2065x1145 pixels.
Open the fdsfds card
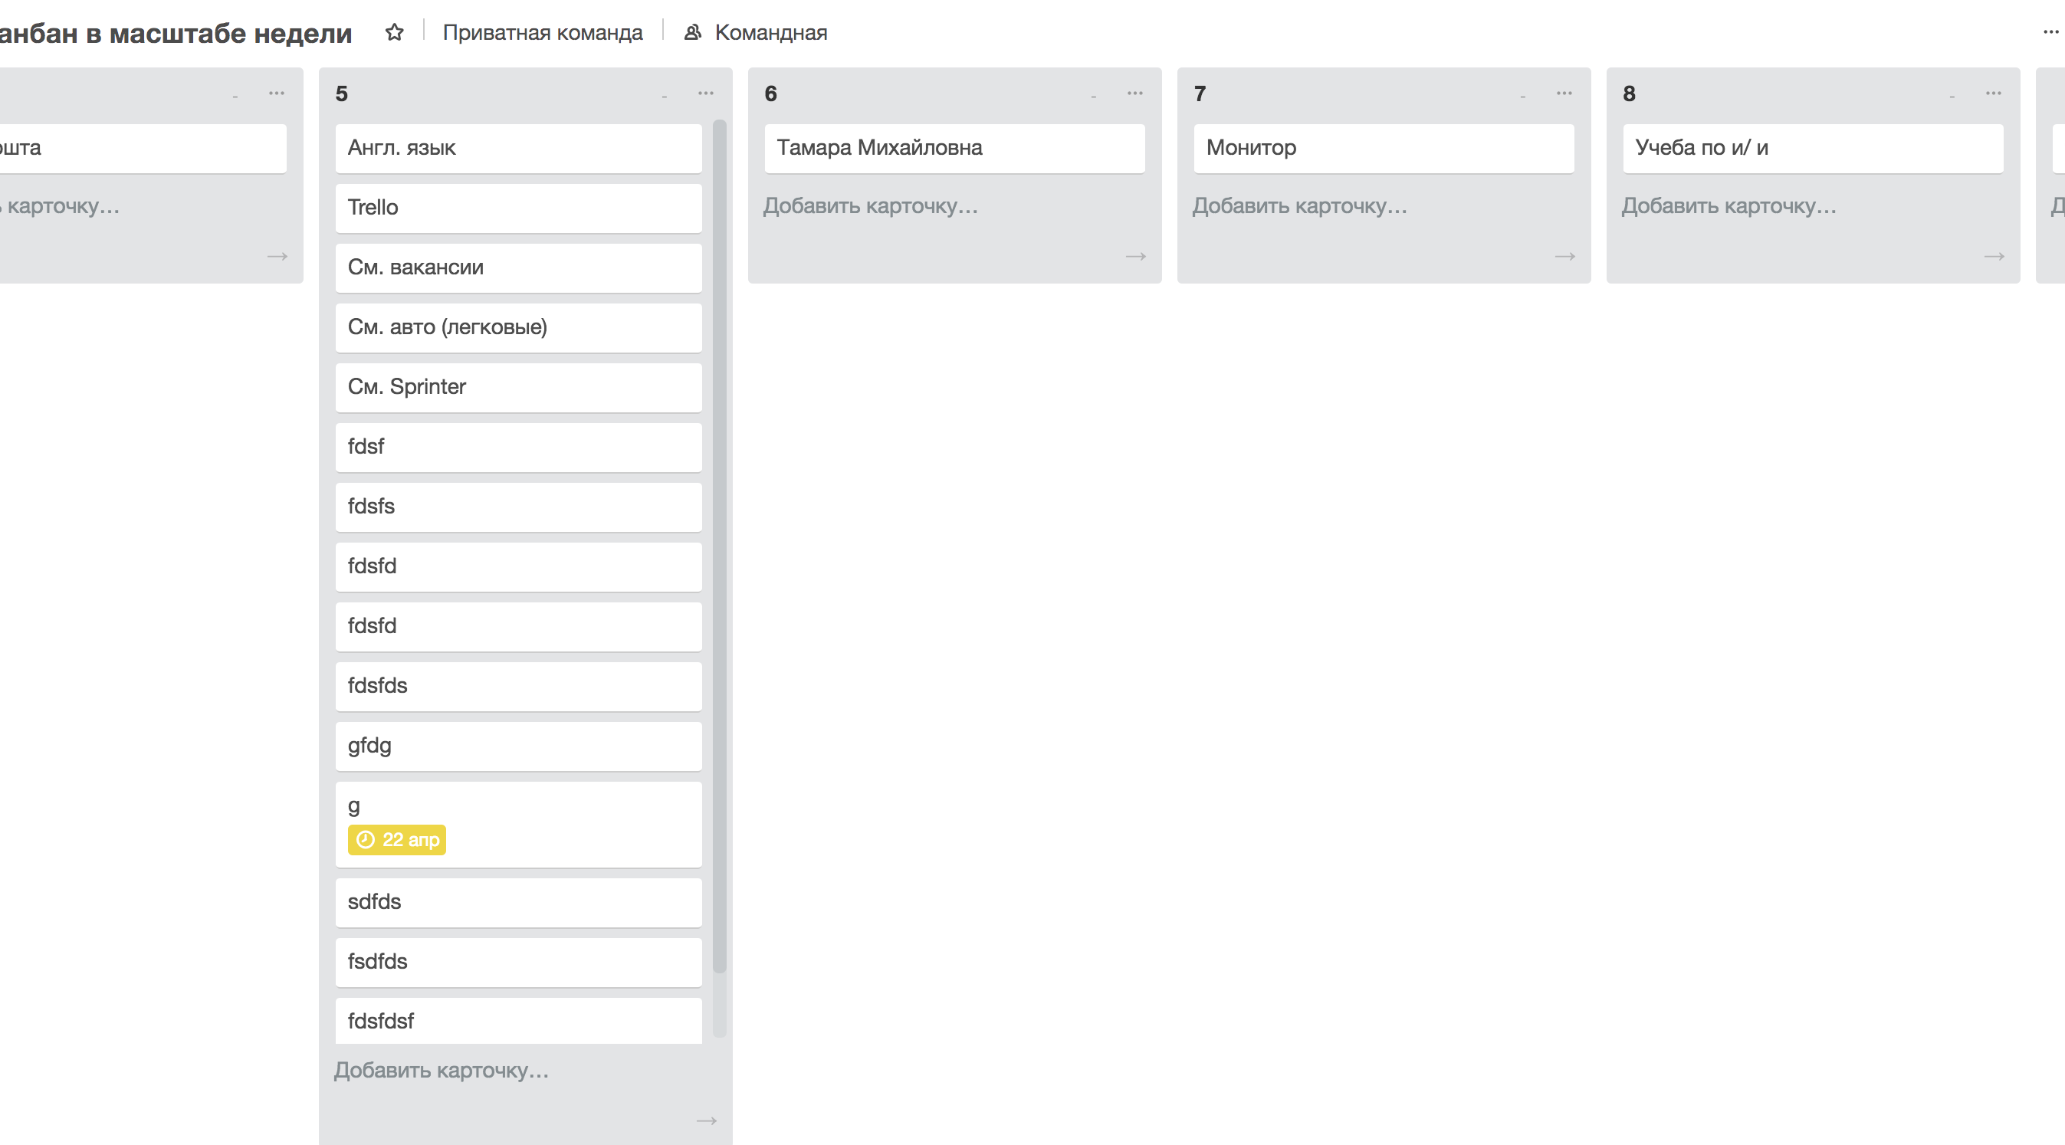(x=519, y=687)
